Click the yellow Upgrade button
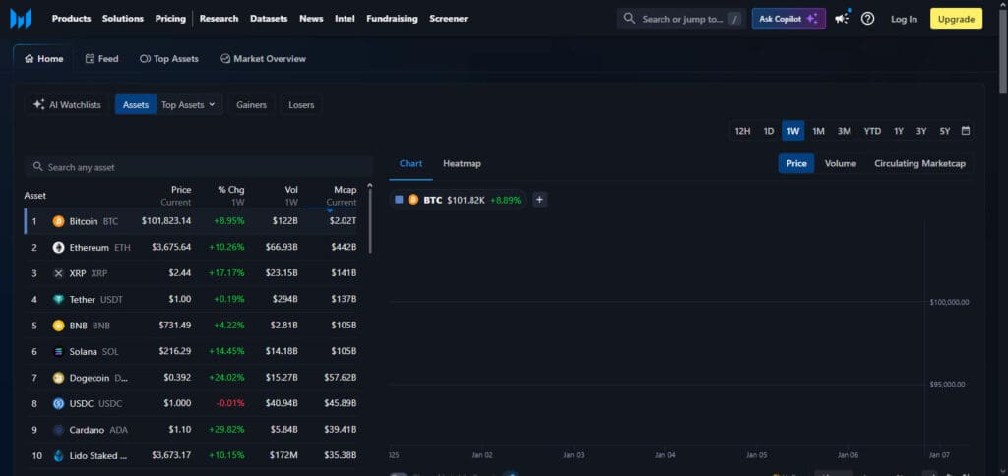The image size is (1008, 476). [956, 19]
